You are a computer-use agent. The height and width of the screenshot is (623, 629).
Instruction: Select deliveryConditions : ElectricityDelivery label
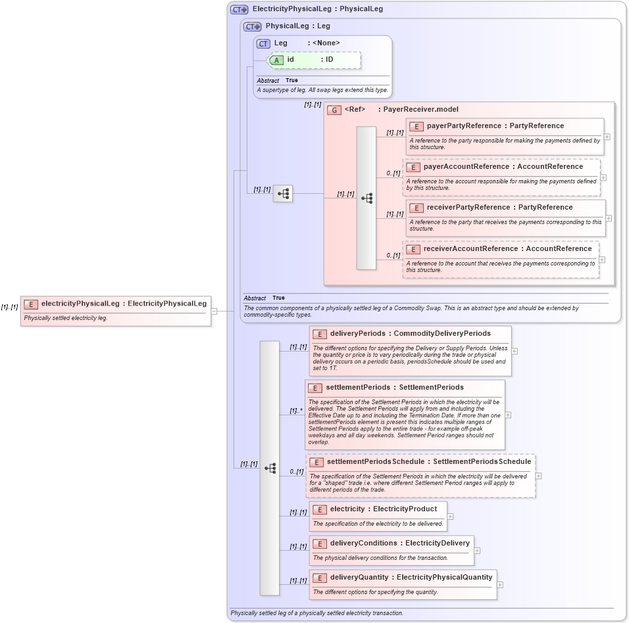(x=400, y=543)
